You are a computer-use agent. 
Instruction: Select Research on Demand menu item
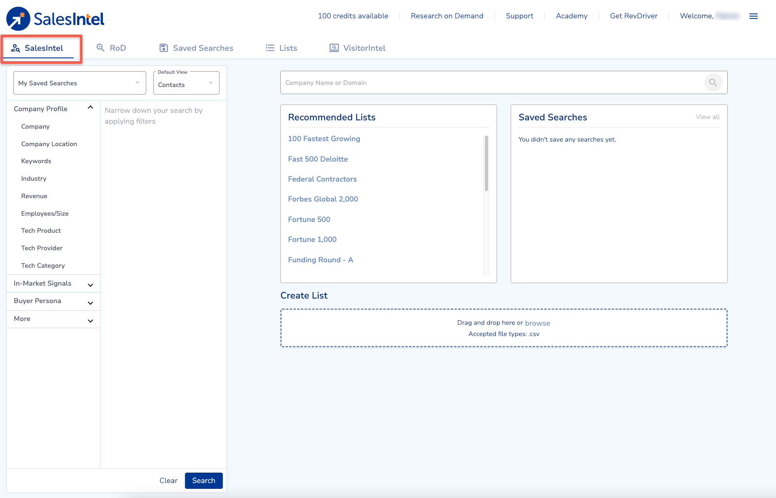coord(447,16)
